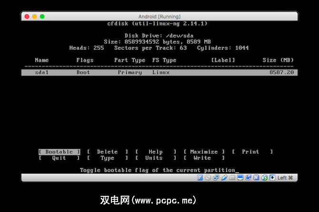Select the Quit menu option

pos(59,158)
